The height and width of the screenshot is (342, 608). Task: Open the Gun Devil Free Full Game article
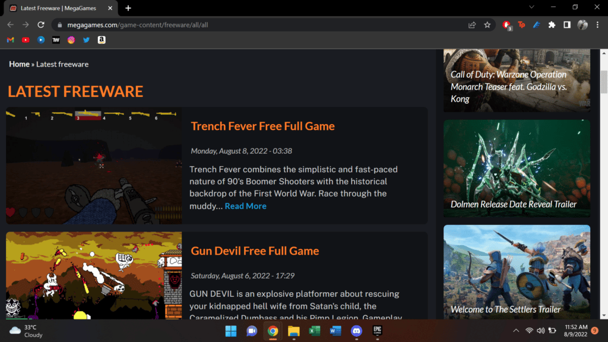coord(255,251)
